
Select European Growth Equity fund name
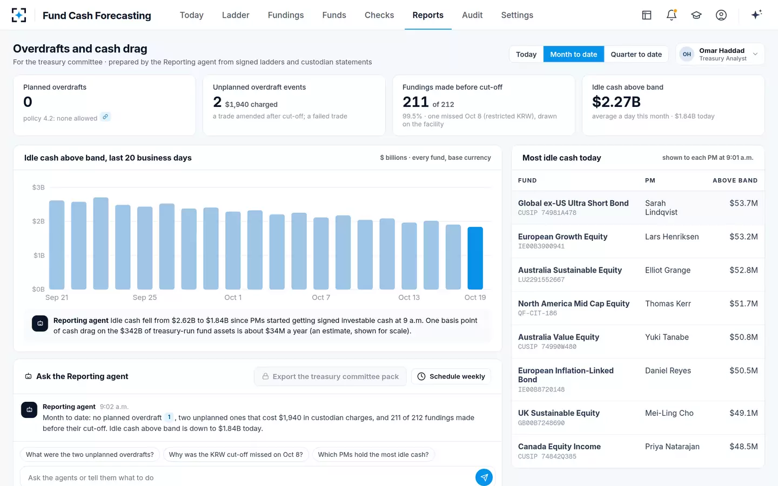tap(562, 237)
